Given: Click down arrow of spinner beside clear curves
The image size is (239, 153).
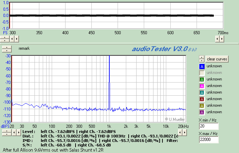Looking at the screenshot, I should point(202,60).
